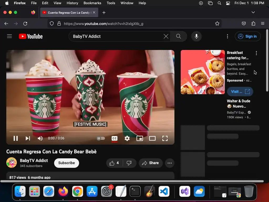Open the ad options three-dot menu
The width and height of the screenshot is (269, 202).
tap(256, 53)
